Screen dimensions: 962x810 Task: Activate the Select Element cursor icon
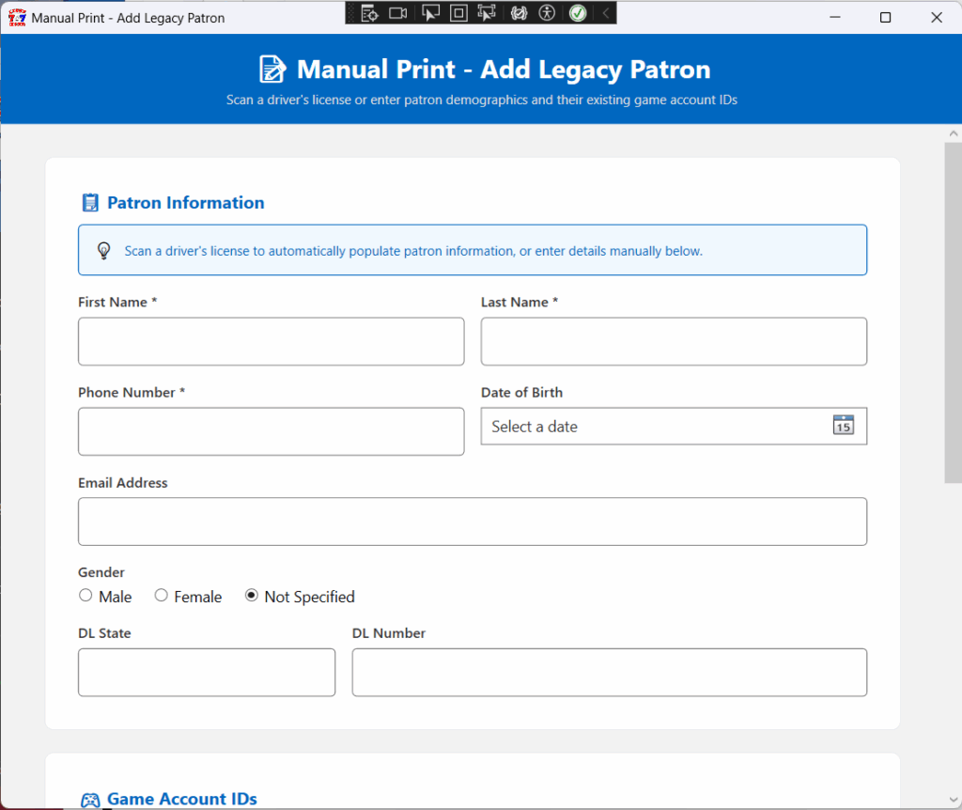430,13
